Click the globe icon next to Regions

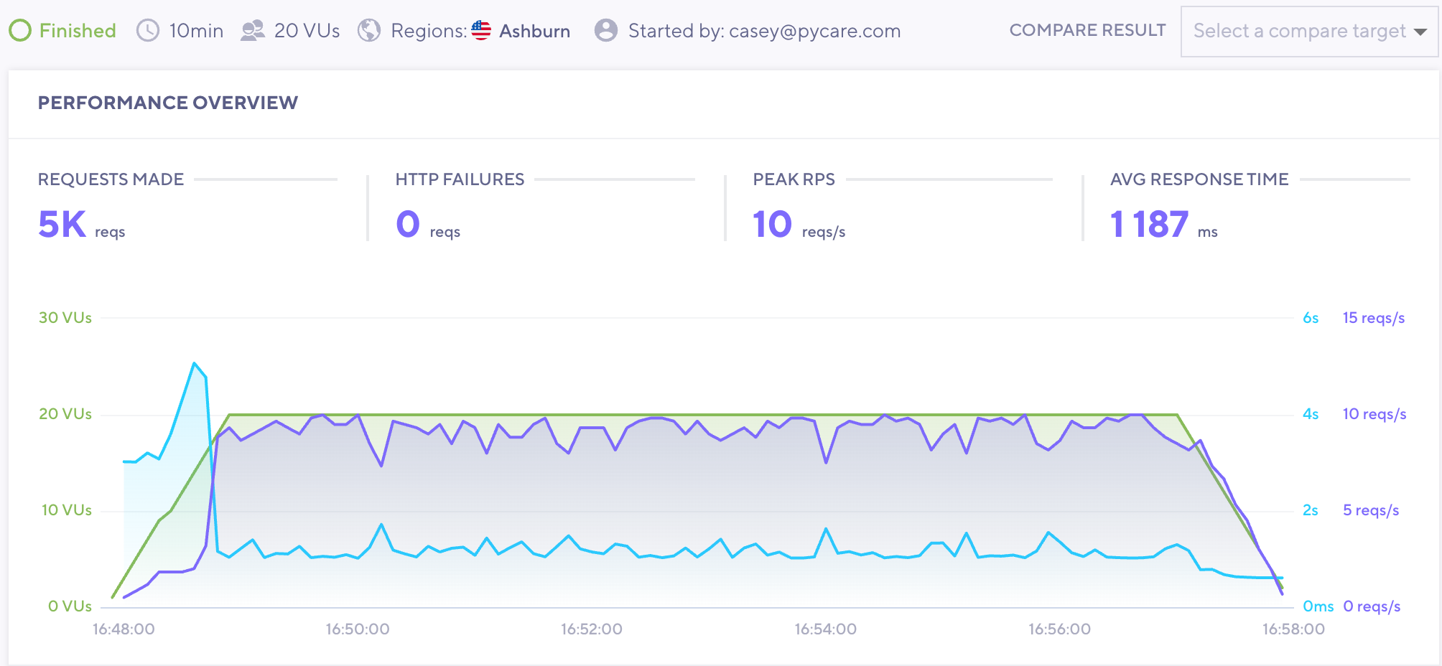click(368, 30)
